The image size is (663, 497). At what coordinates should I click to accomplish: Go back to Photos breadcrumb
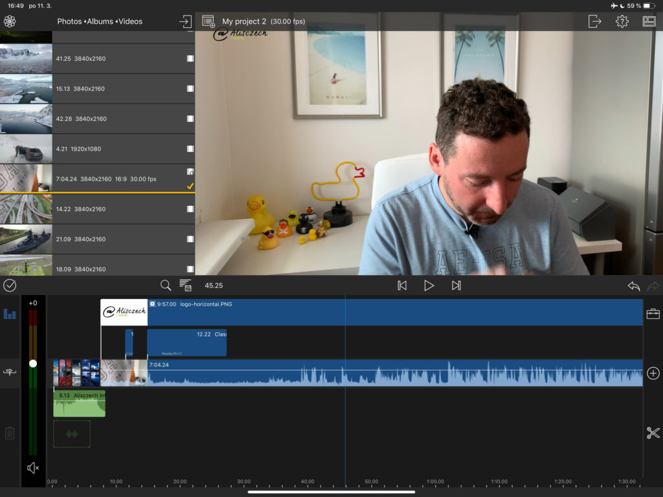tap(69, 21)
